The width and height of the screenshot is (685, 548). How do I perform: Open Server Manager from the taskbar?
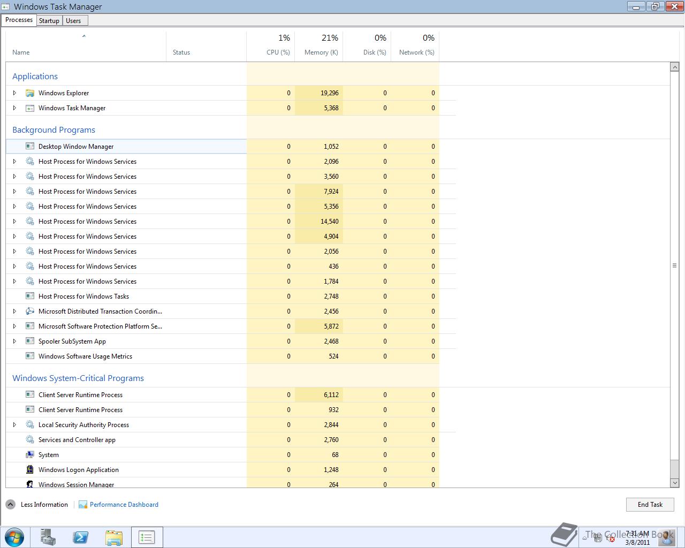point(48,537)
